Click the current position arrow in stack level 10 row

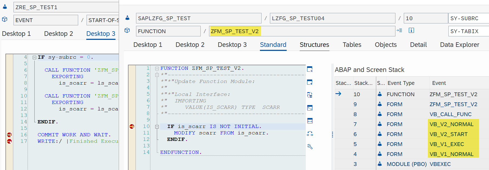click(338, 94)
